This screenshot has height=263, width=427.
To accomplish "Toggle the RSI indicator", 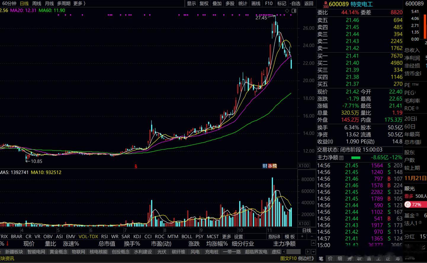I will [105, 236].
